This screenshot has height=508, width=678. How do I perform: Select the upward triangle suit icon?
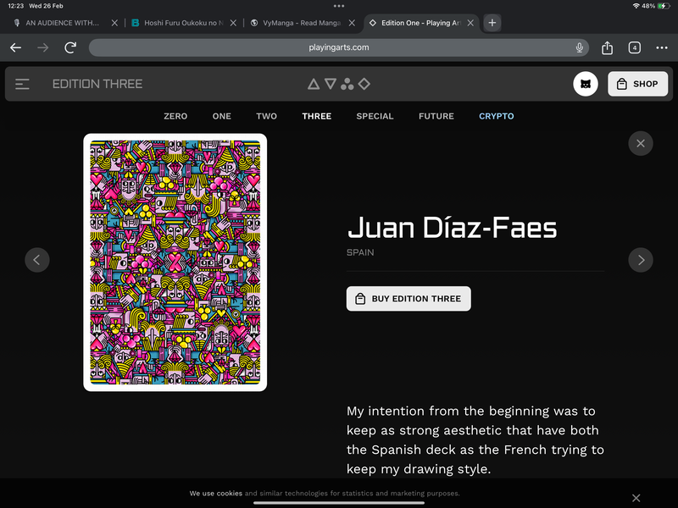[314, 84]
